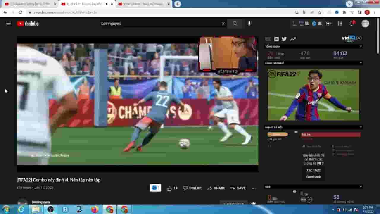Switch to the third browser tab
This screenshot has height=214, width=380.
tap(143, 4)
